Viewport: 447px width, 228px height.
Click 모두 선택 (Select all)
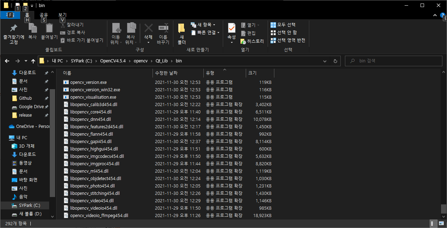pyautogui.click(x=283, y=25)
